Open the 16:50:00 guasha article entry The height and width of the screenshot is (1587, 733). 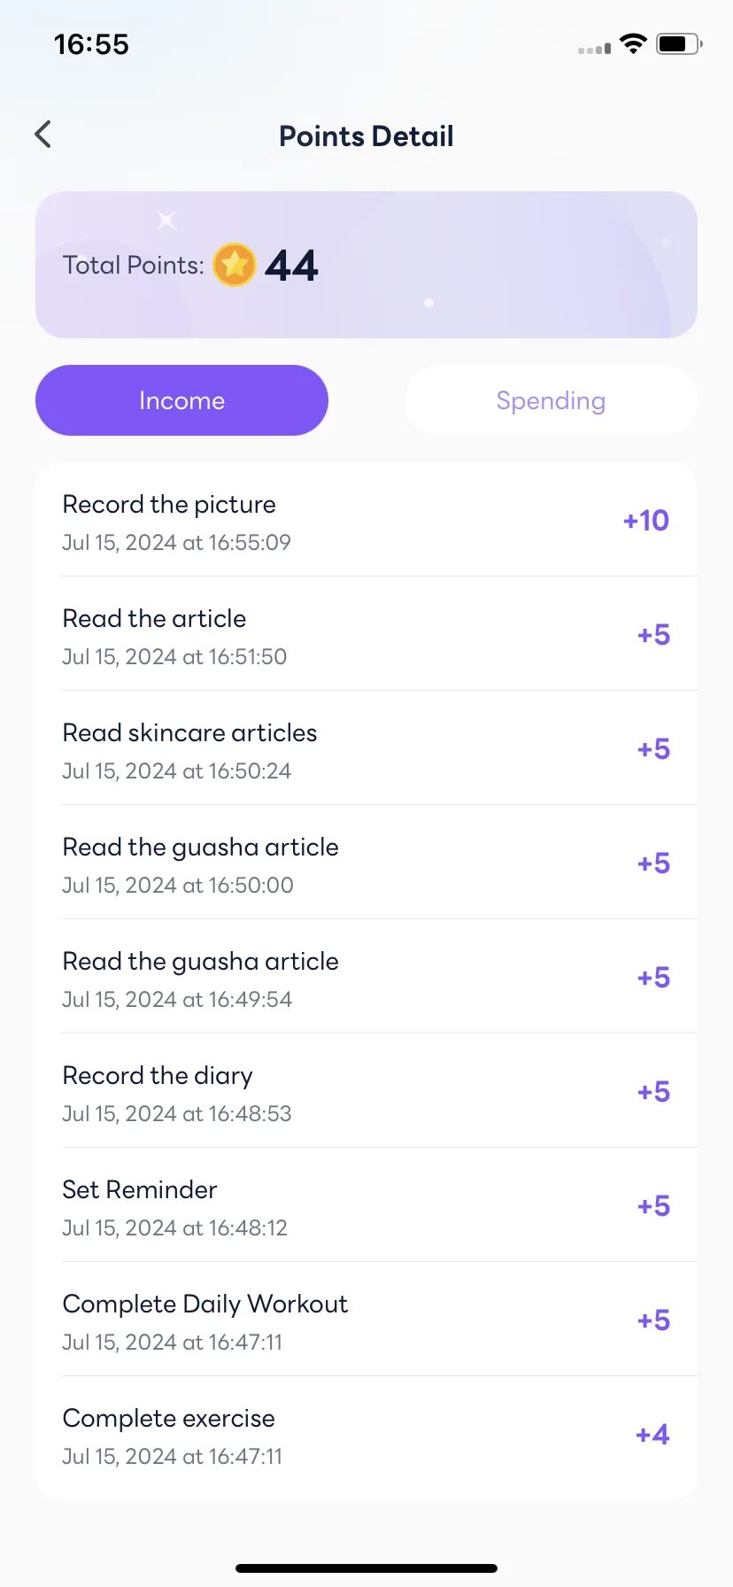[366, 863]
